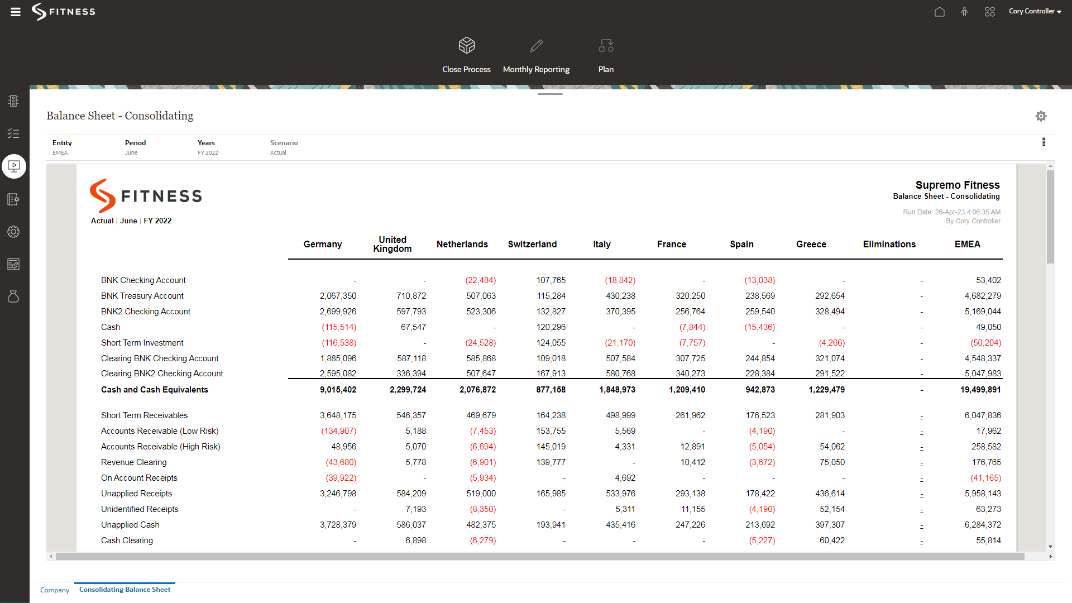Open the task list sidebar icon

pyautogui.click(x=13, y=133)
